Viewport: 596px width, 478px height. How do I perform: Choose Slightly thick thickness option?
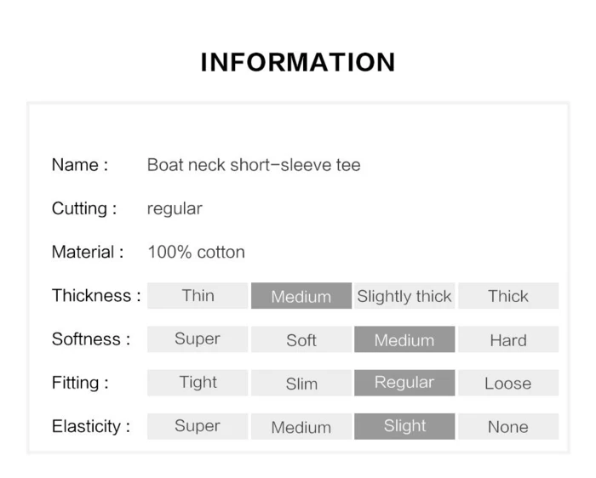click(x=404, y=296)
